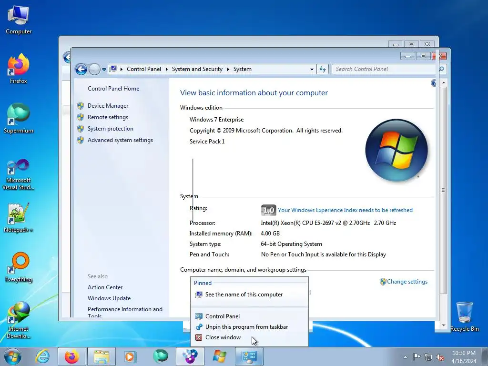488x366 pixels.
Task: Click the Search Control Panel field
Action: (x=385, y=69)
